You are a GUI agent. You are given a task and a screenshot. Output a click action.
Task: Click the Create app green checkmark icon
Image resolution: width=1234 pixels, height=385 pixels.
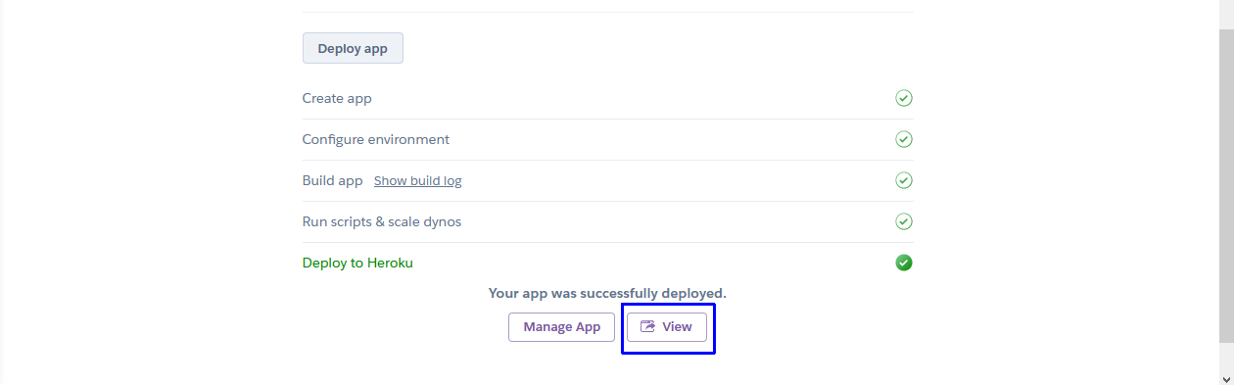pos(904,98)
